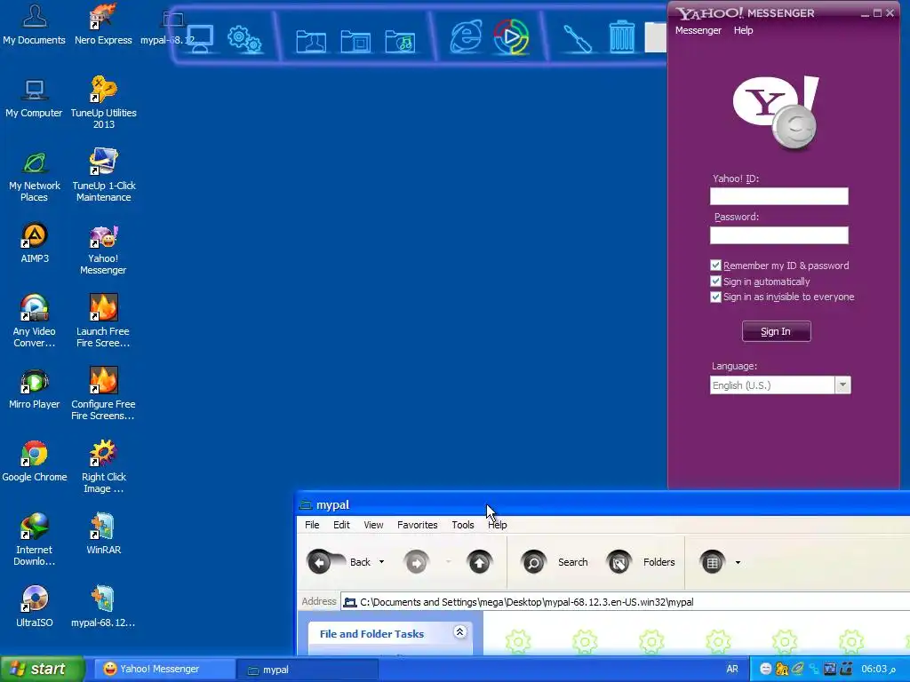Toggle Sign in as invisible to everyone
This screenshot has height=682, width=910.
click(715, 297)
